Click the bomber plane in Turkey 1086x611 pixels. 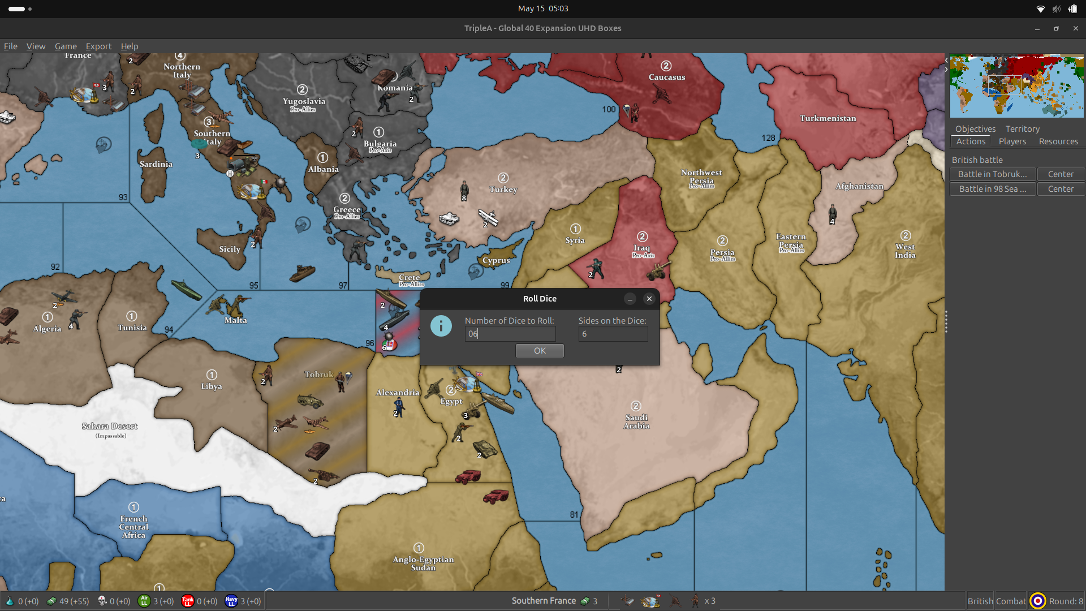(x=488, y=217)
